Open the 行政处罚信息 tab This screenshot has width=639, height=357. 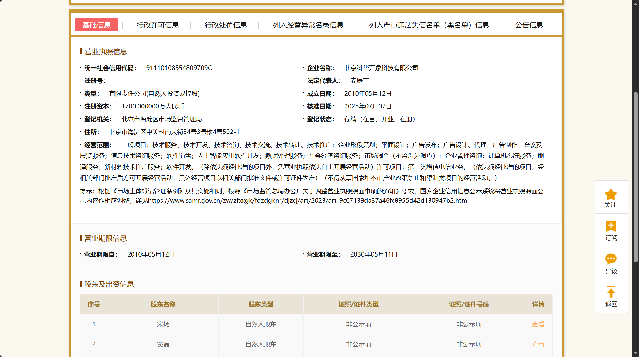(x=226, y=25)
